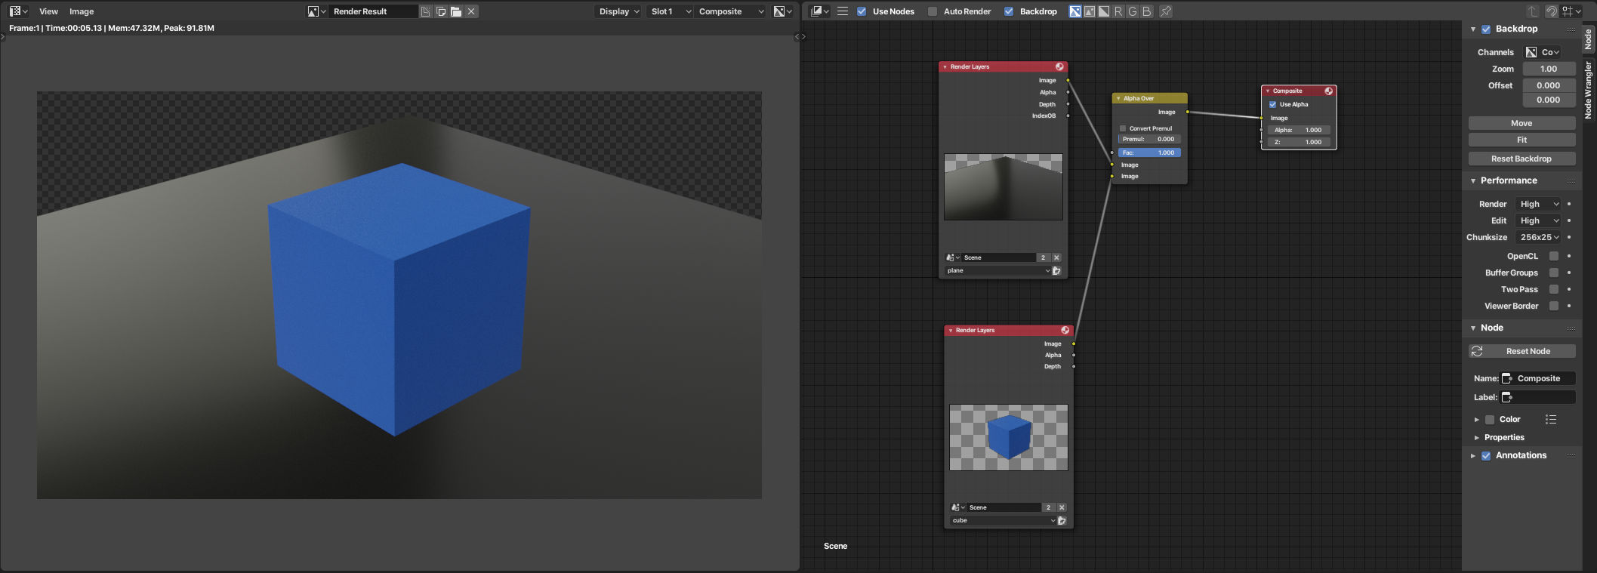Open image file with the folder icon

pyautogui.click(x=456, y=11)
